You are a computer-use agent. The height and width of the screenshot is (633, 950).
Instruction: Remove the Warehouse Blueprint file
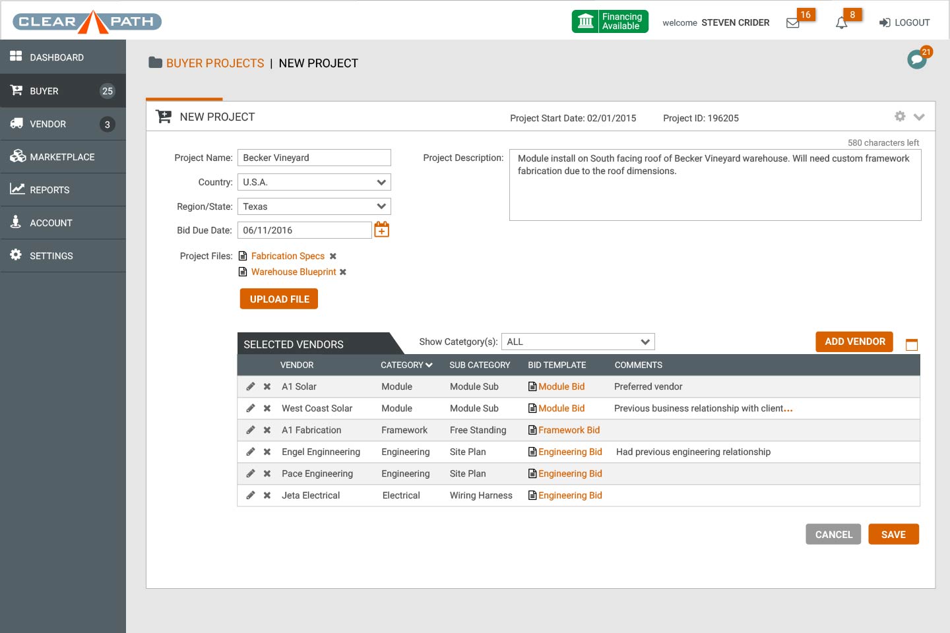coord(343,272)
